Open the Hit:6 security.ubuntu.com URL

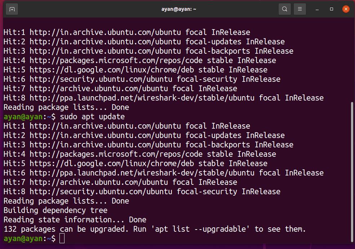tap(102, 79)
